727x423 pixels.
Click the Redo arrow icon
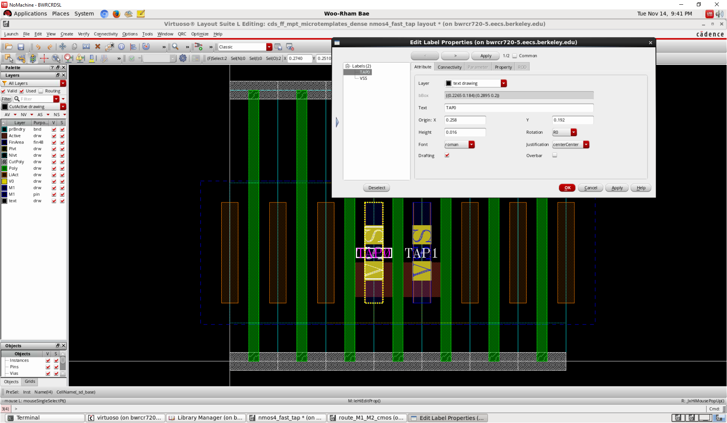coord(50,47)
